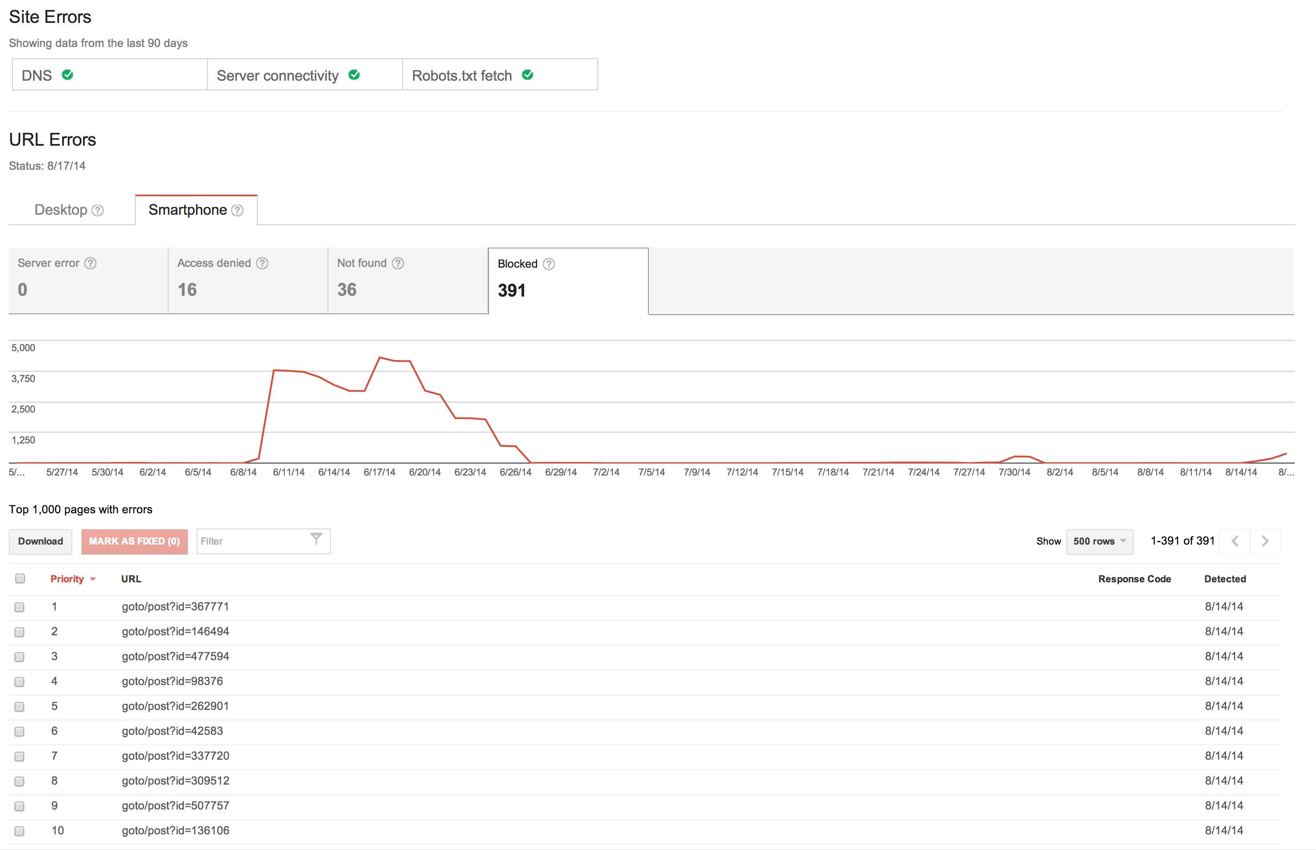Switch to the Desktop tab

click(61, 210)
